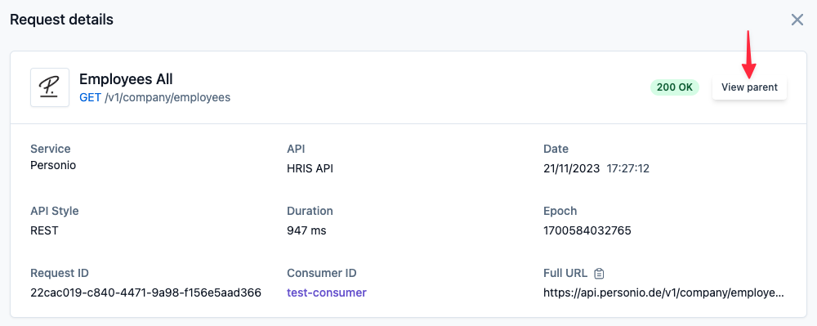Click the Full URL label
Viewport: 817px width, 326px height.
pos(565,273)
